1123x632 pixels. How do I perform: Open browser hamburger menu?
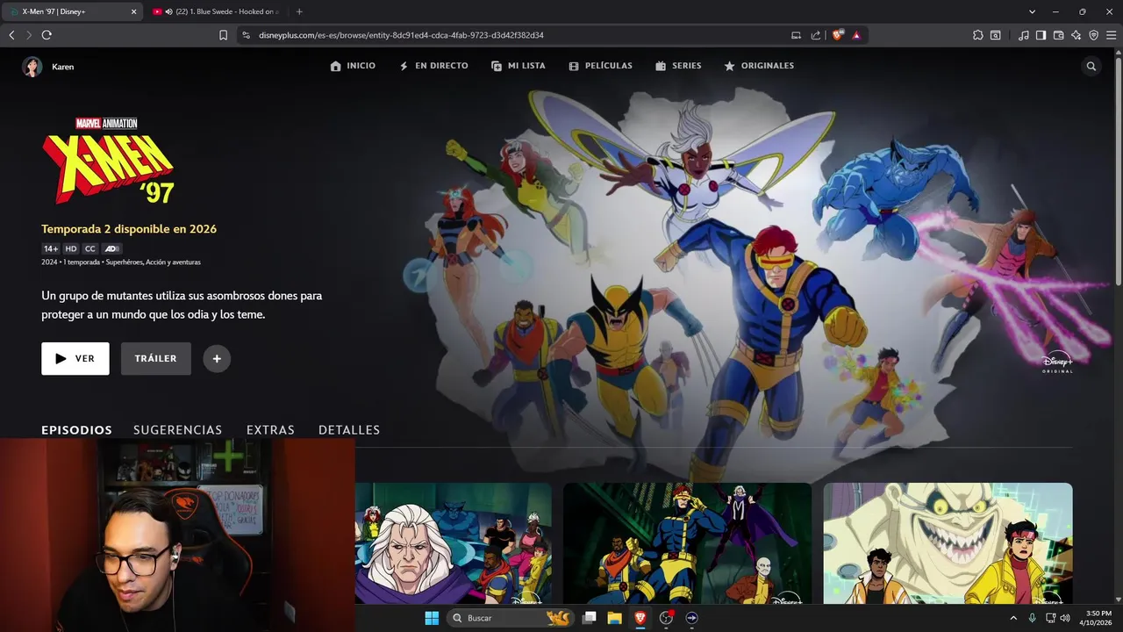1111,35
